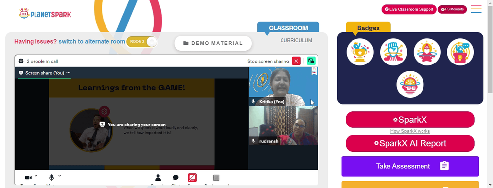Screen dimensions: 493x188
Task: Click switch to alternate room link
Action: [92, 41]
